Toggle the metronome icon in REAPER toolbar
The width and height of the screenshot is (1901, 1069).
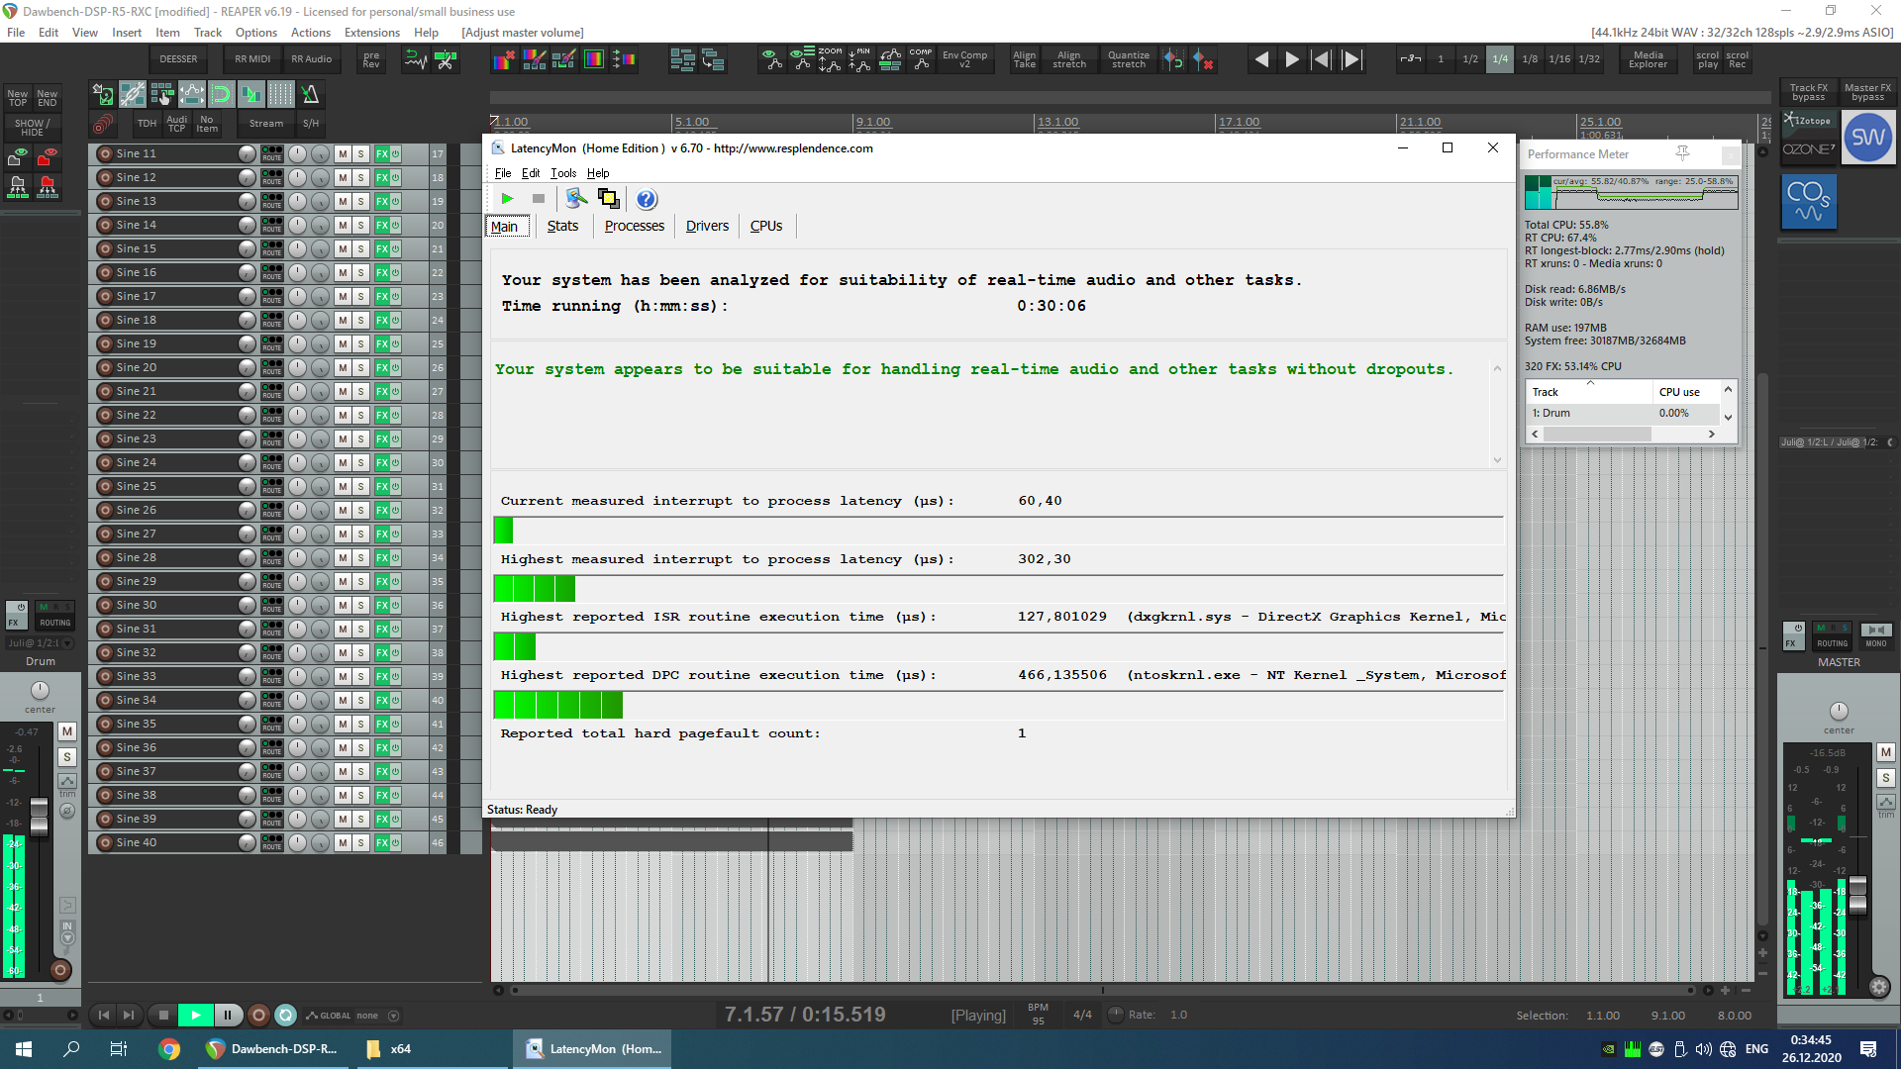310,95
